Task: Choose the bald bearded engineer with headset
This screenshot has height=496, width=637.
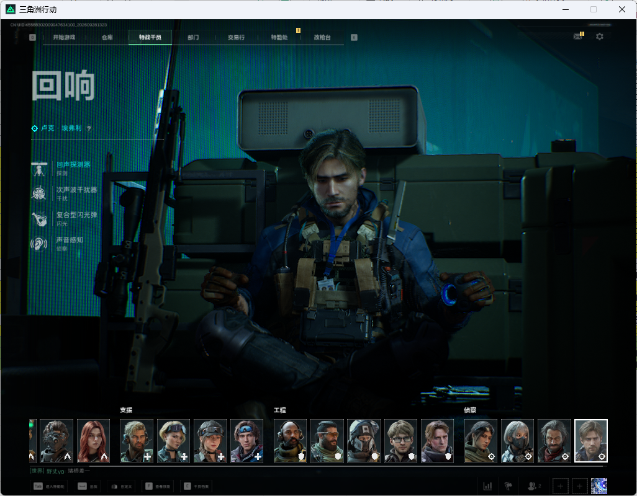Action: (290, 441)
